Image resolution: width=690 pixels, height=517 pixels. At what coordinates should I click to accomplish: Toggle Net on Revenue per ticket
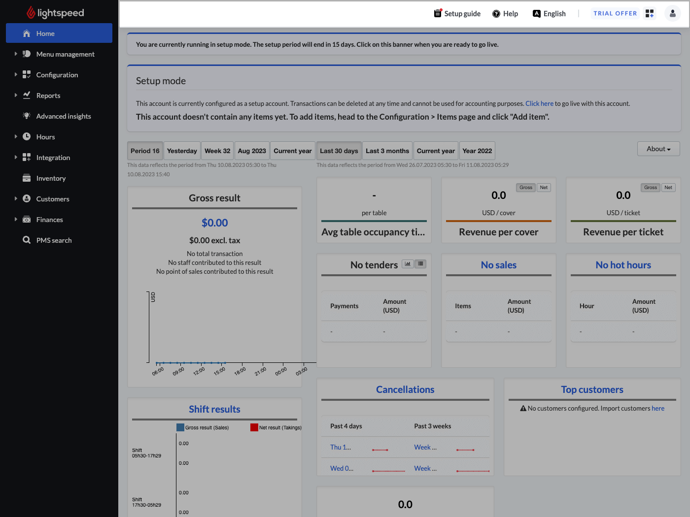pyautogui.click(x=668, y=188)
